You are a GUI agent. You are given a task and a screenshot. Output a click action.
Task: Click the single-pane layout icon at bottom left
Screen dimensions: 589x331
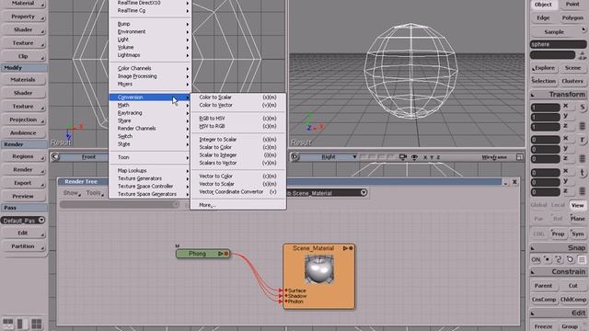[22, 324]
